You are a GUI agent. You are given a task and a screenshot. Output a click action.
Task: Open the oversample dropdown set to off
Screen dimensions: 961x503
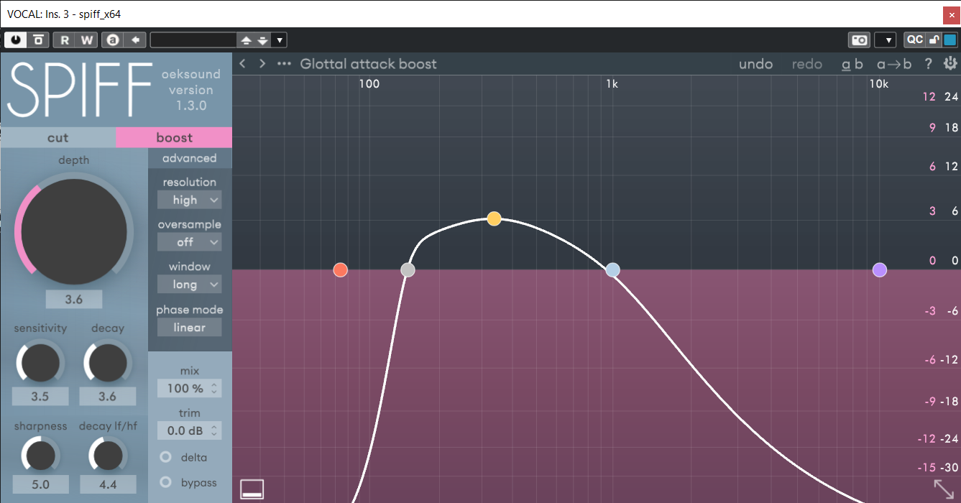190,242
